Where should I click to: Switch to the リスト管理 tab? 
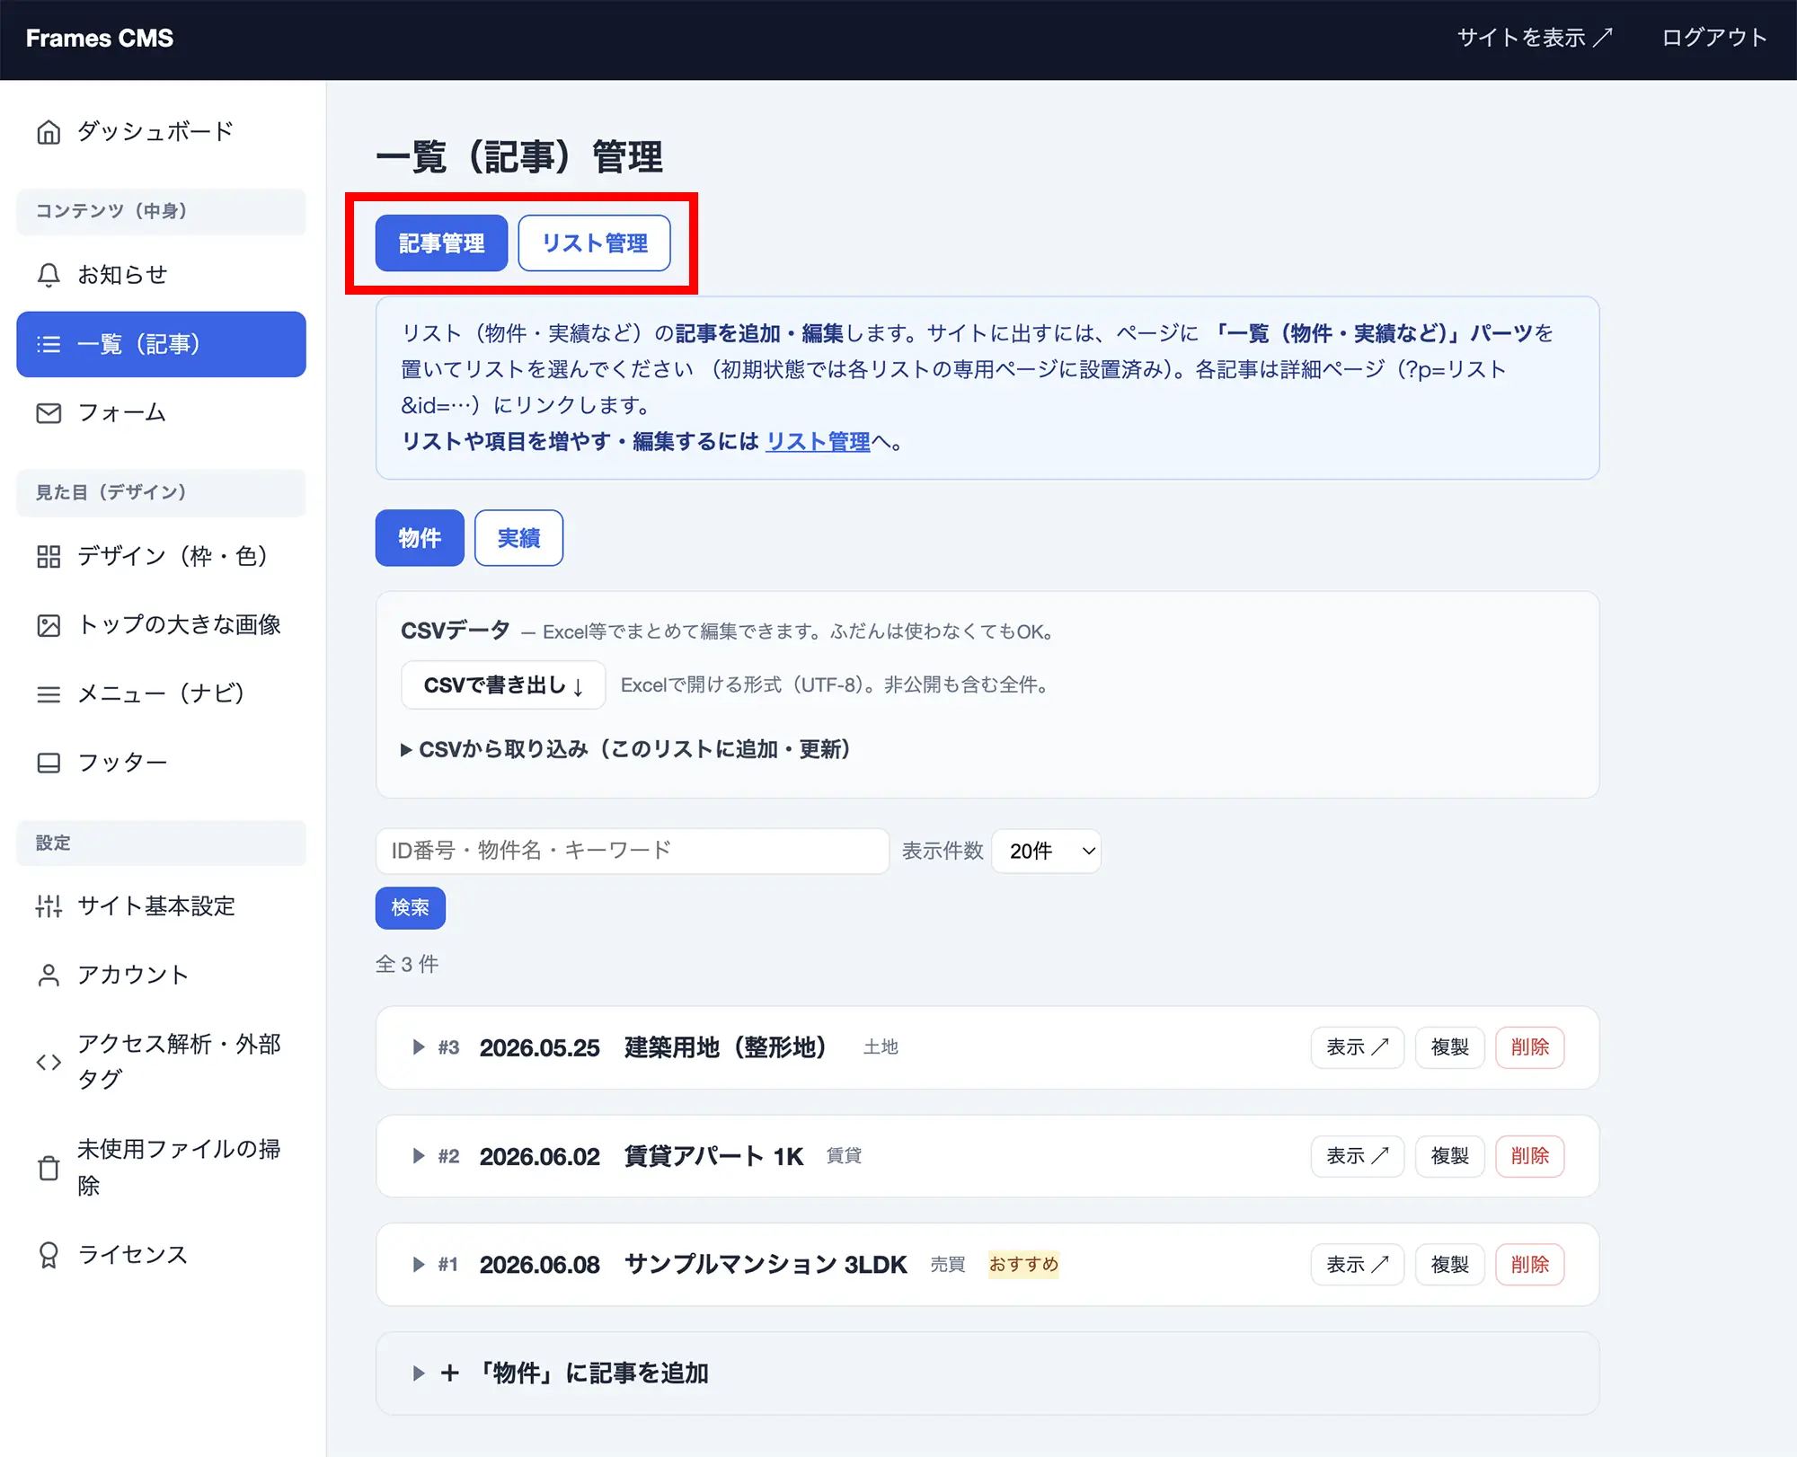594,243
